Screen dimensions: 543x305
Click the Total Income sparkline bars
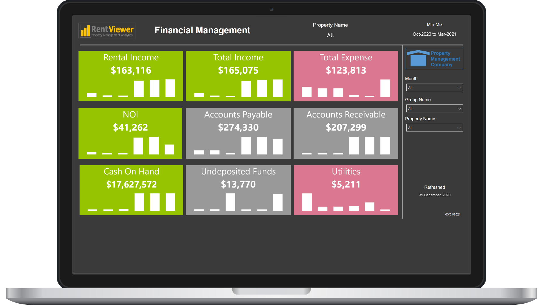pyautogui.click(x=238, y=89)
